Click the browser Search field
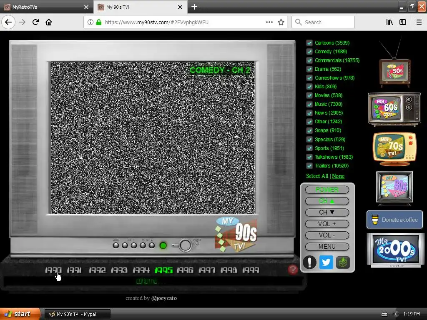This screenshot has height=320, width=427. [323, 22]
